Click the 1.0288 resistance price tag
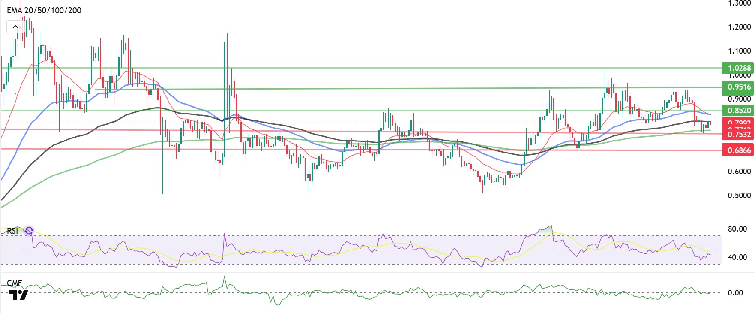The height and width of the screenshot is (313, 755). (x=738, y=68)
